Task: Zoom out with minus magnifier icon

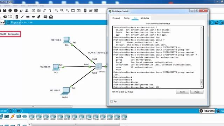Action: pyautogui.click(x=68, y=10)
